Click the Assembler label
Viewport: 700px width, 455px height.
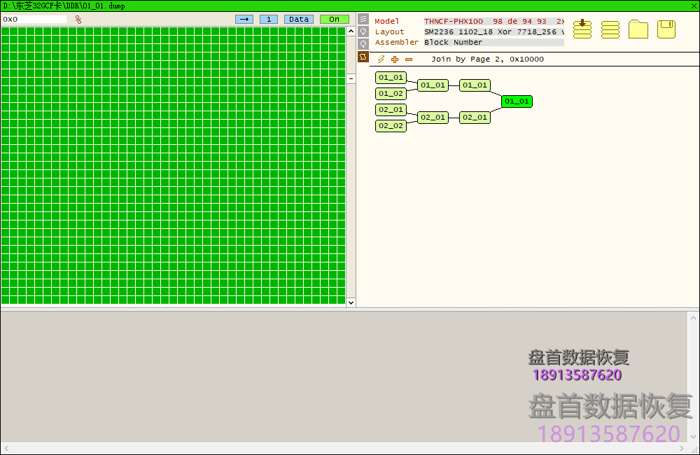[x=396, y=42]
